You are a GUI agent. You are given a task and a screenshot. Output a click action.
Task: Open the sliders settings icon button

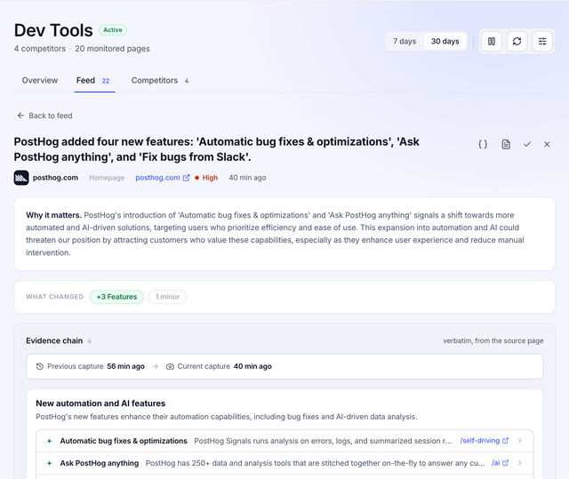tap(542, 42)
